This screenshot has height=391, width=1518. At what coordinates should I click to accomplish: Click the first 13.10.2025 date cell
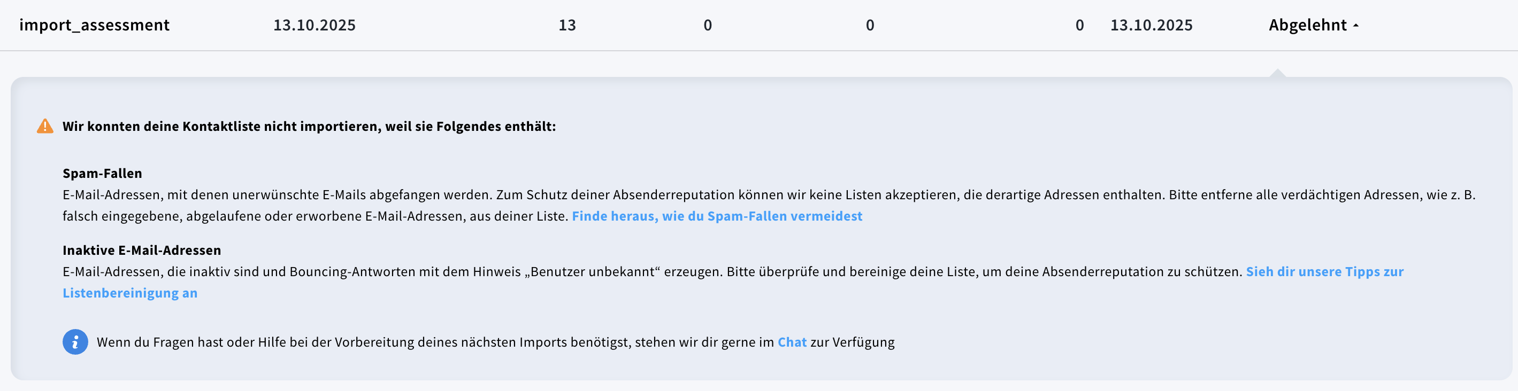point(314,25)
